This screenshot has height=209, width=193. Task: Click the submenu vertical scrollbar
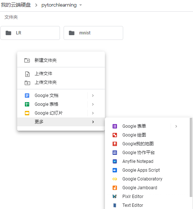[191, 157]
